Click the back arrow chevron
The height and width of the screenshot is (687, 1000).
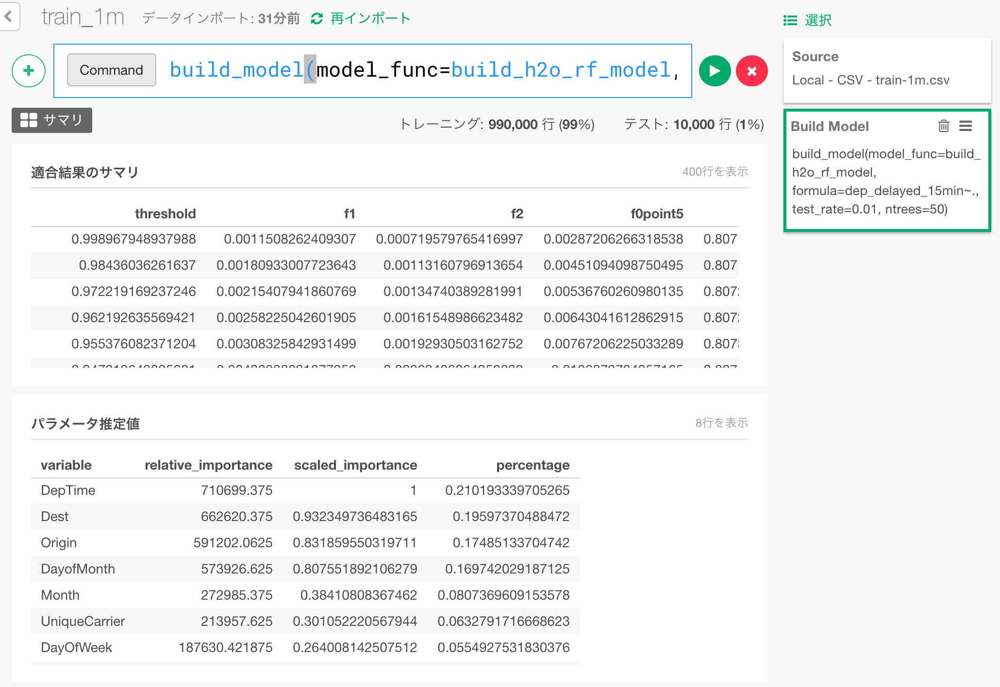tap(8, 16)
